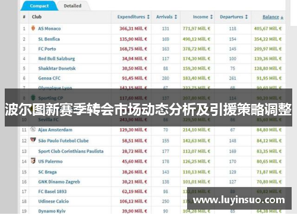
Task: Click São Paulo income 142,63 Mill. €
Action: (197, 141)
